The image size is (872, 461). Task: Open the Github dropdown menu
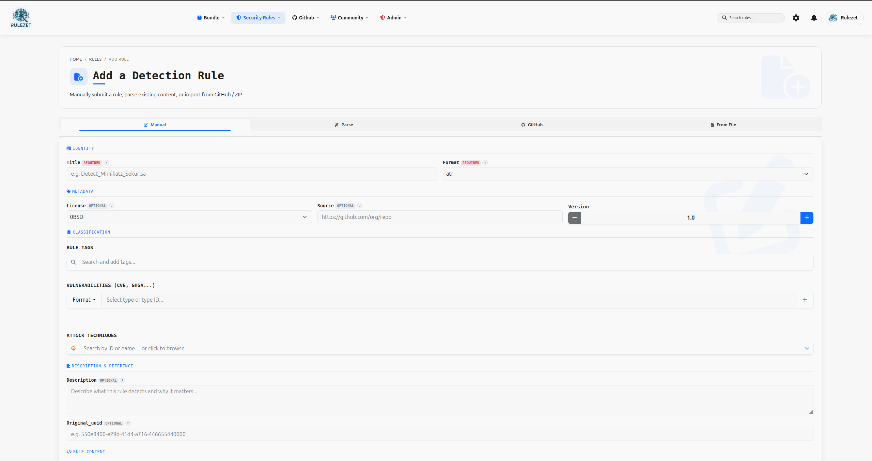point(306,18)
